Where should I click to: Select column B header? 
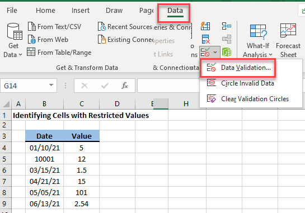(44, 104)
